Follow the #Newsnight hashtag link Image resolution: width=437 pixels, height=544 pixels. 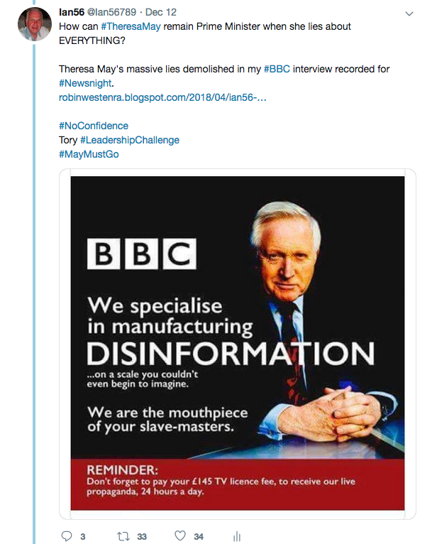85,83
